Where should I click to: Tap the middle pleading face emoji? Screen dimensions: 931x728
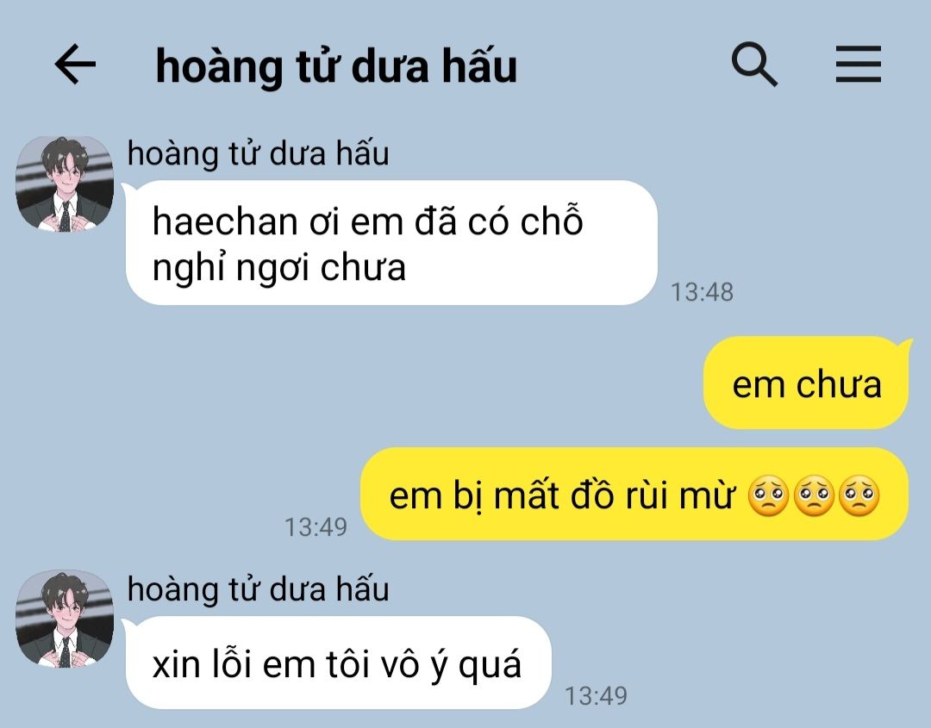point(814,495)
